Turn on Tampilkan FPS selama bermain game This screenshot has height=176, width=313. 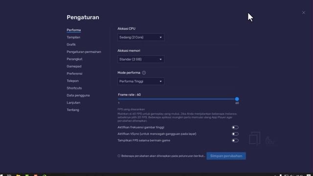click(235, 140)
